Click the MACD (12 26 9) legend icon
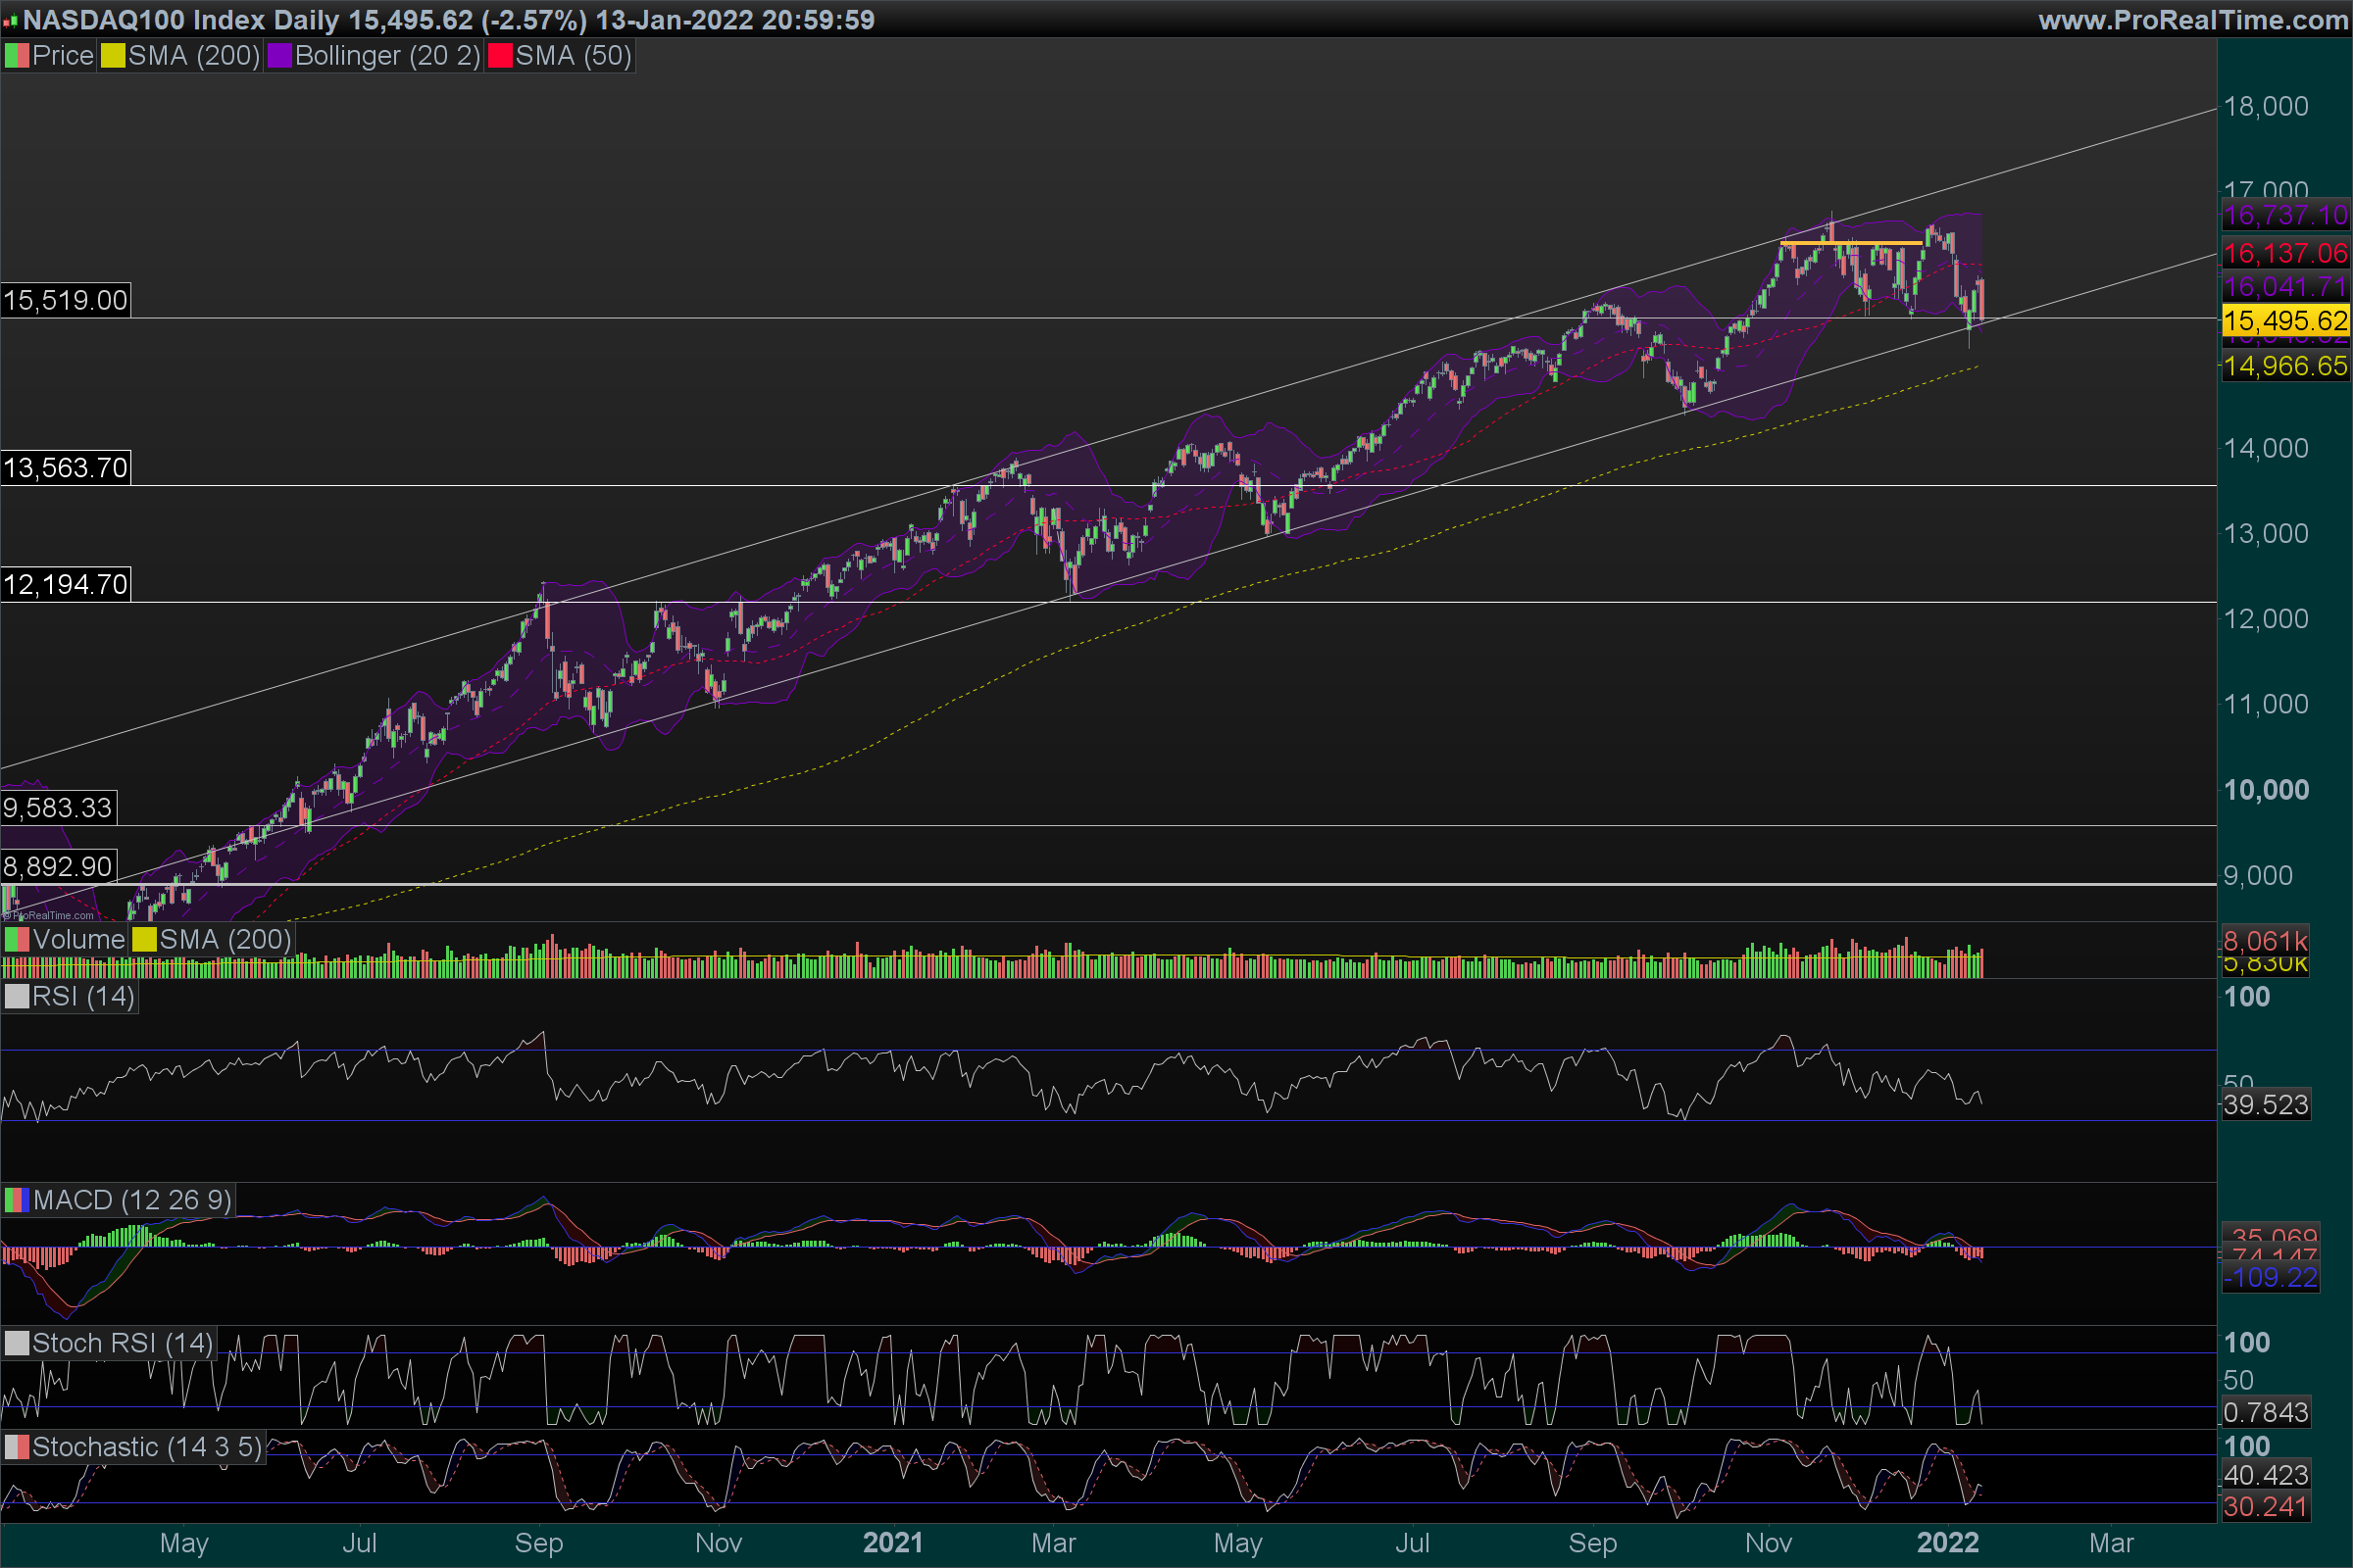Viewport: 2353px width, 1568px height. coord(16,1200)
